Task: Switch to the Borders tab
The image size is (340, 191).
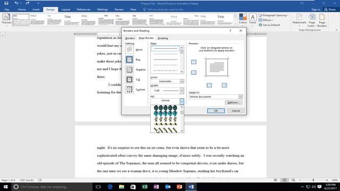Action: click(130, 38)
